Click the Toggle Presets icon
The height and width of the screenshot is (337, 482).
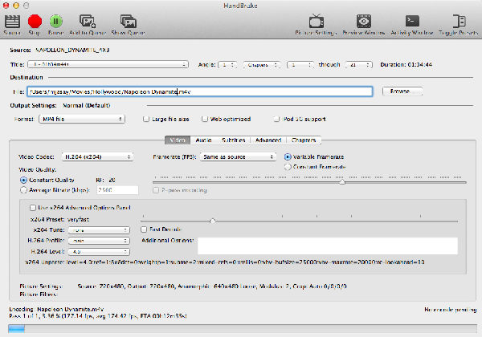click(461, 22)
